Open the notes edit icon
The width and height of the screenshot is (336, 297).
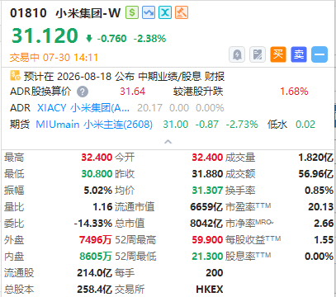pos(258,54)
